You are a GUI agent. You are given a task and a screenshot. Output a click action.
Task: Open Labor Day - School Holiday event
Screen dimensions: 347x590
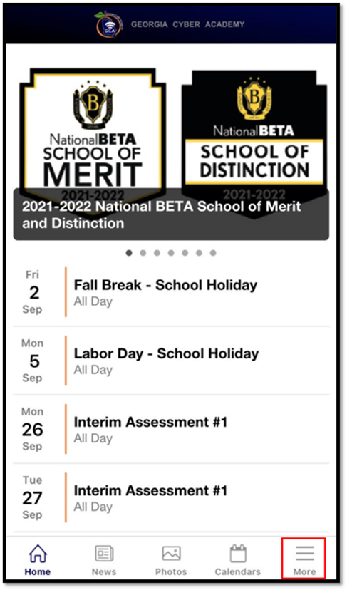tap(171, 361)
